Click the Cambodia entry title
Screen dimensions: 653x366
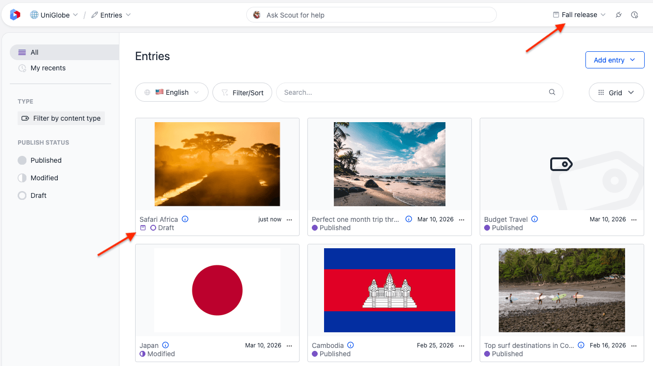pyautogui.click(x=327, y=345)
